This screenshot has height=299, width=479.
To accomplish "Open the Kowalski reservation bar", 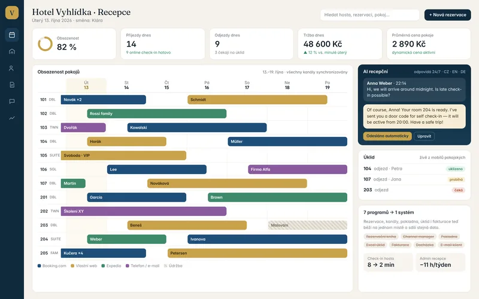I will click(197, 127).
